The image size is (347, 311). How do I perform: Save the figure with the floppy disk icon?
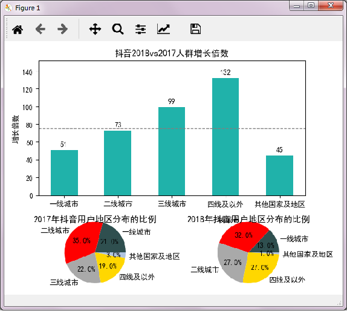(195, 29)
